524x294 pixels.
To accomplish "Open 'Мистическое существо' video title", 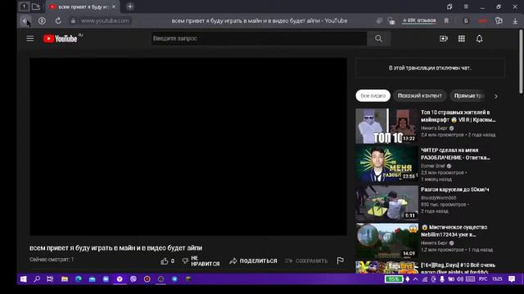I will 454,230.
